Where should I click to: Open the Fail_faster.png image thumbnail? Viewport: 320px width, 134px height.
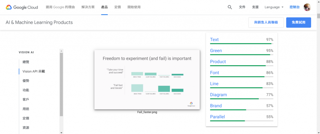147,80
